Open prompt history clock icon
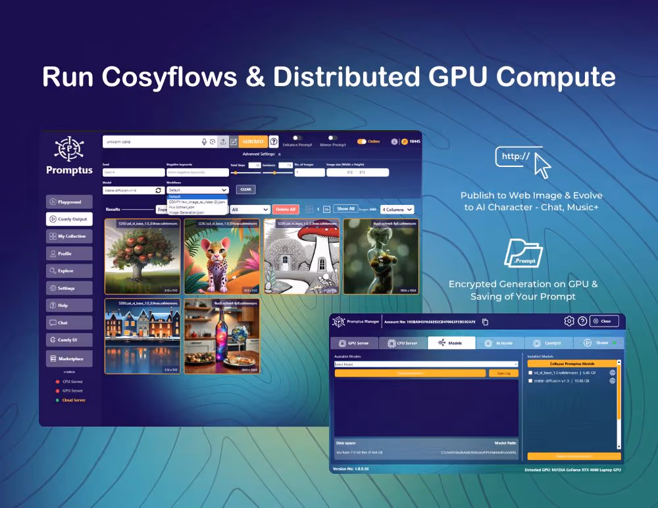Screen dimensions: 658x508 (213, 142)
